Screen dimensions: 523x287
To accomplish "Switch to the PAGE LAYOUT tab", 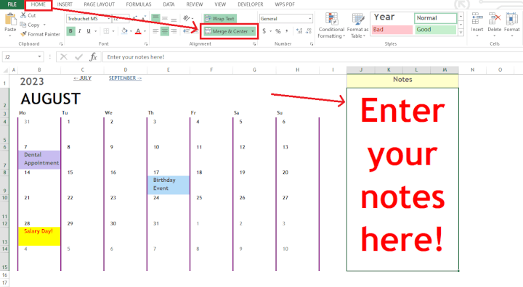I will tap(99, 4).
